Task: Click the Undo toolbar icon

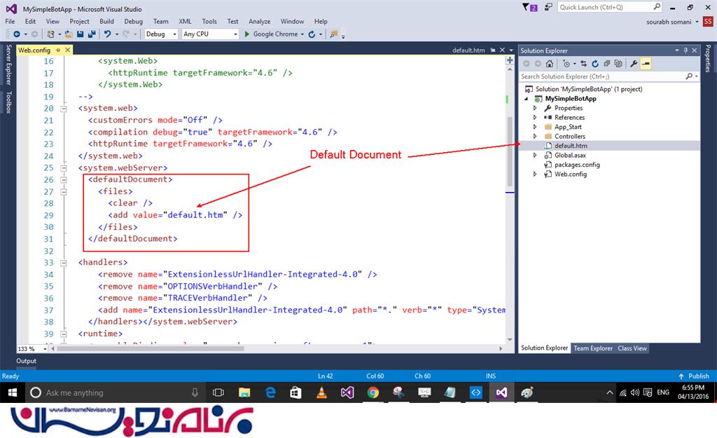Action: (x=107, y=34)
